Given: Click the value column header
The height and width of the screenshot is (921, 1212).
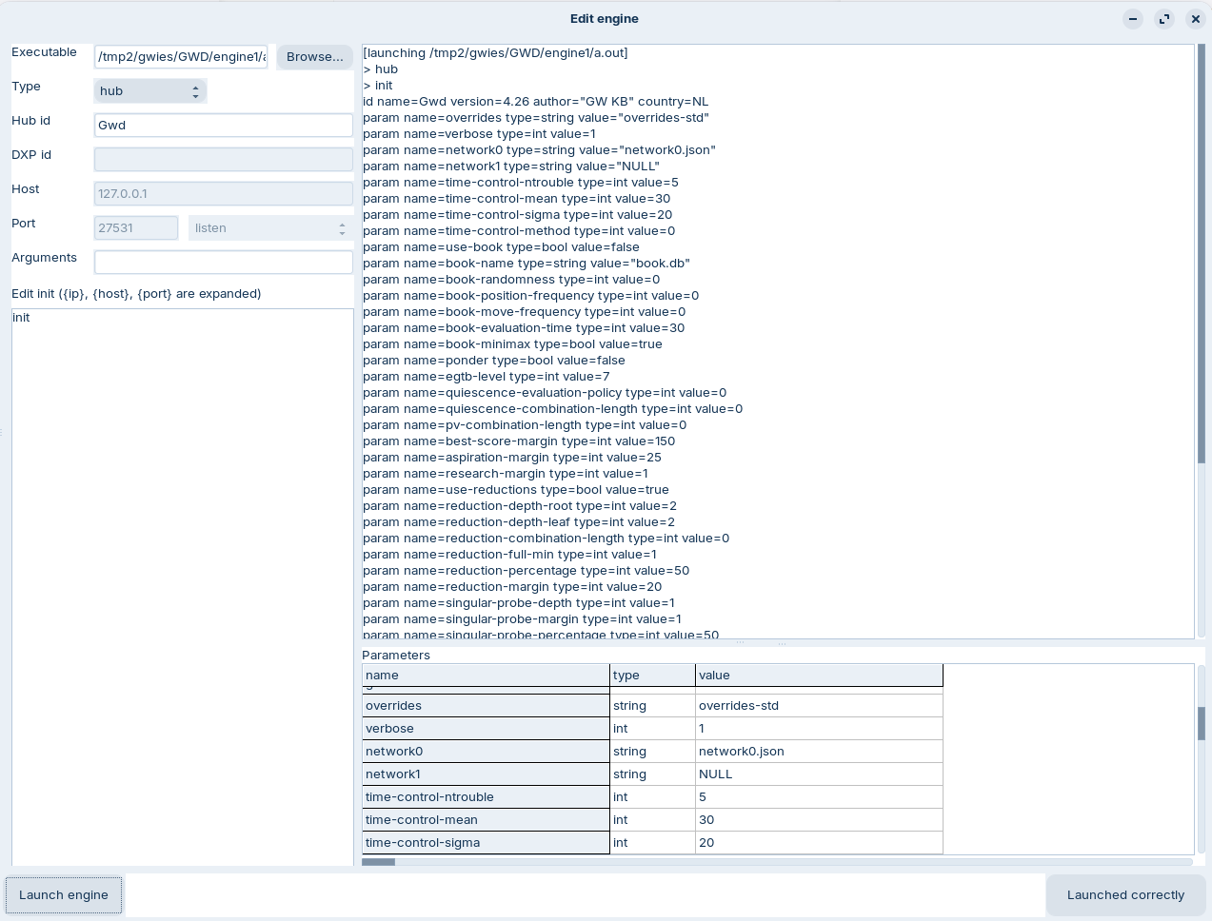Looking at the screenshot, I should pyautogui.click(x=819, y=676).
